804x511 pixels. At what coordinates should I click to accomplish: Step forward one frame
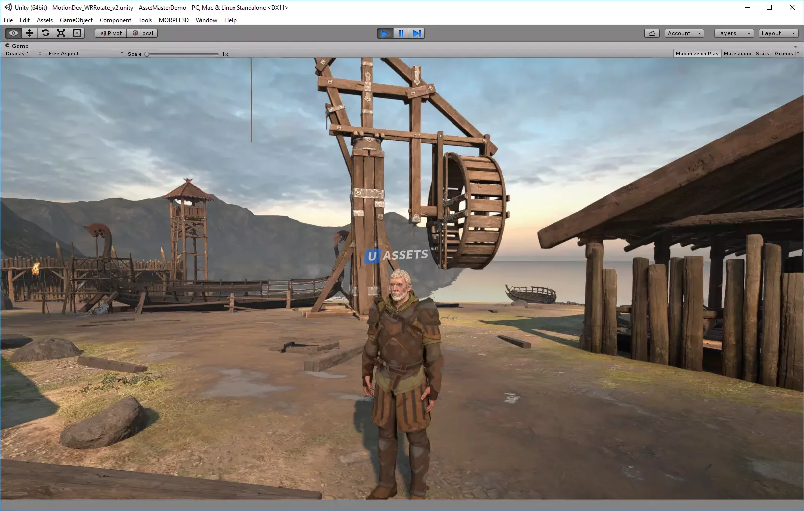pyautogui.click(x=417, y=33)
